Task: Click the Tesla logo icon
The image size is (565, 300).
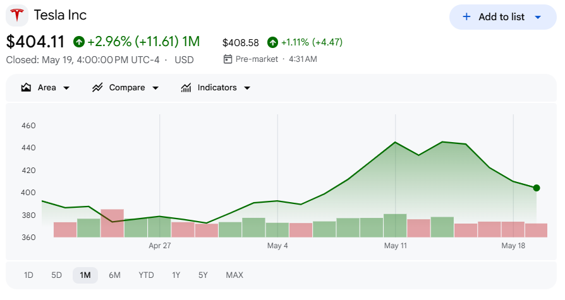Action: click(17, 16)
